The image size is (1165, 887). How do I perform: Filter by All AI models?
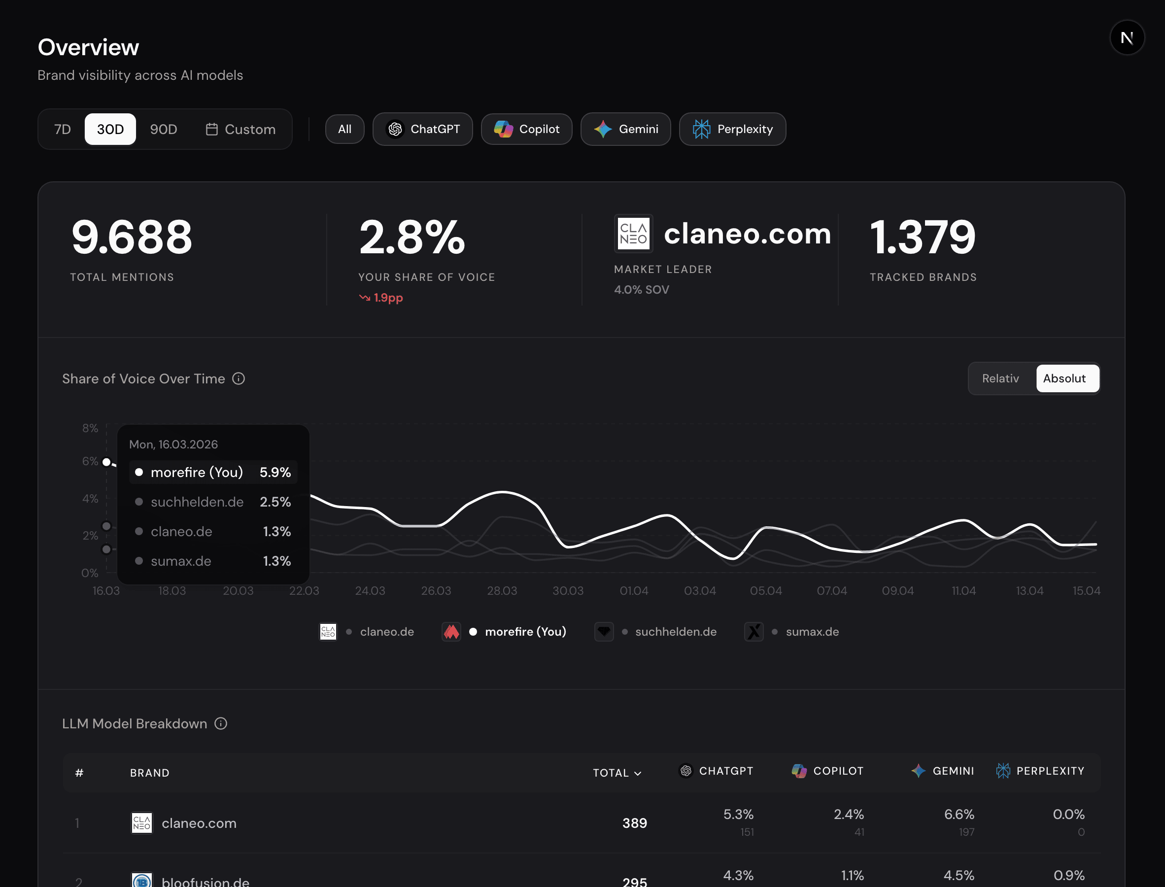tap(344, 129)
